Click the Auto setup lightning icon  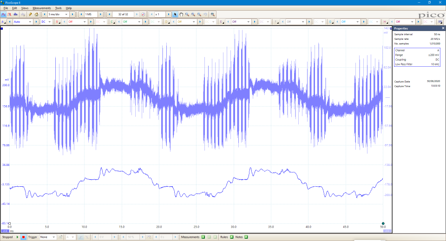[x=30, y=14]
